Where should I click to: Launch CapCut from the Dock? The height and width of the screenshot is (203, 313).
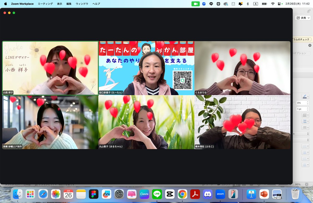point(170,194)
